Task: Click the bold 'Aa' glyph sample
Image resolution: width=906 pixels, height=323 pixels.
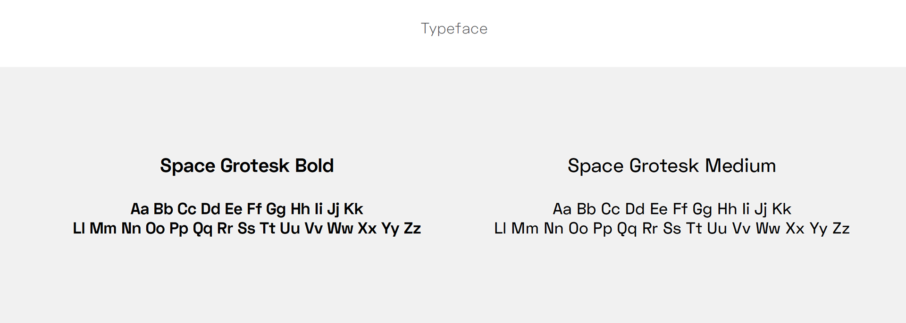Action: pyautogui.click(x=140, y=209)
